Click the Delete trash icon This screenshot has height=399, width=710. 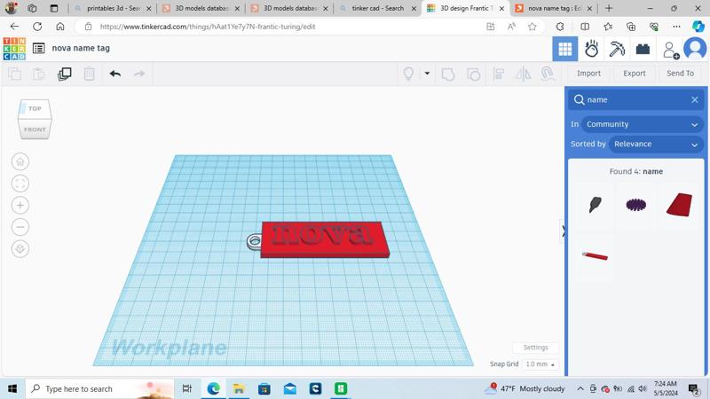pos(90,74)
